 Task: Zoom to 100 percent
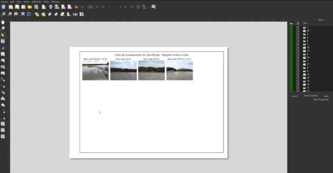click(16, 14)
